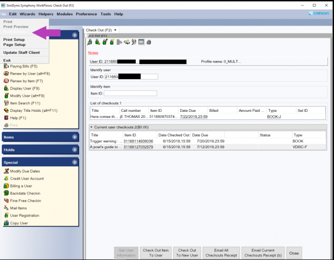Screen dimensions: 334x260
Task: Click the Item Search magnifier toolbar icon
Action: pos(134,42)
